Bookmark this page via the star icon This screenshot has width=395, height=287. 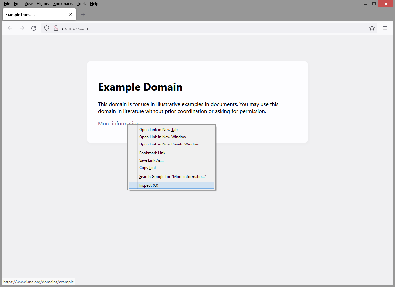[x=372, y=28]
